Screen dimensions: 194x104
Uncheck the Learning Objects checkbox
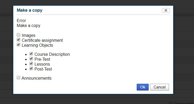18,45
